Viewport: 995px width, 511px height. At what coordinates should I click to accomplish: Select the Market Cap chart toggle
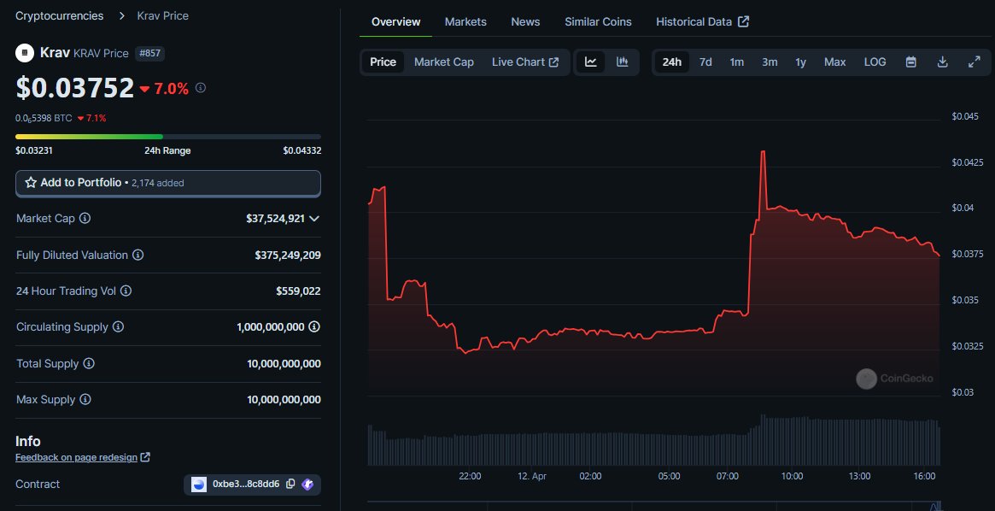[444, 62]
